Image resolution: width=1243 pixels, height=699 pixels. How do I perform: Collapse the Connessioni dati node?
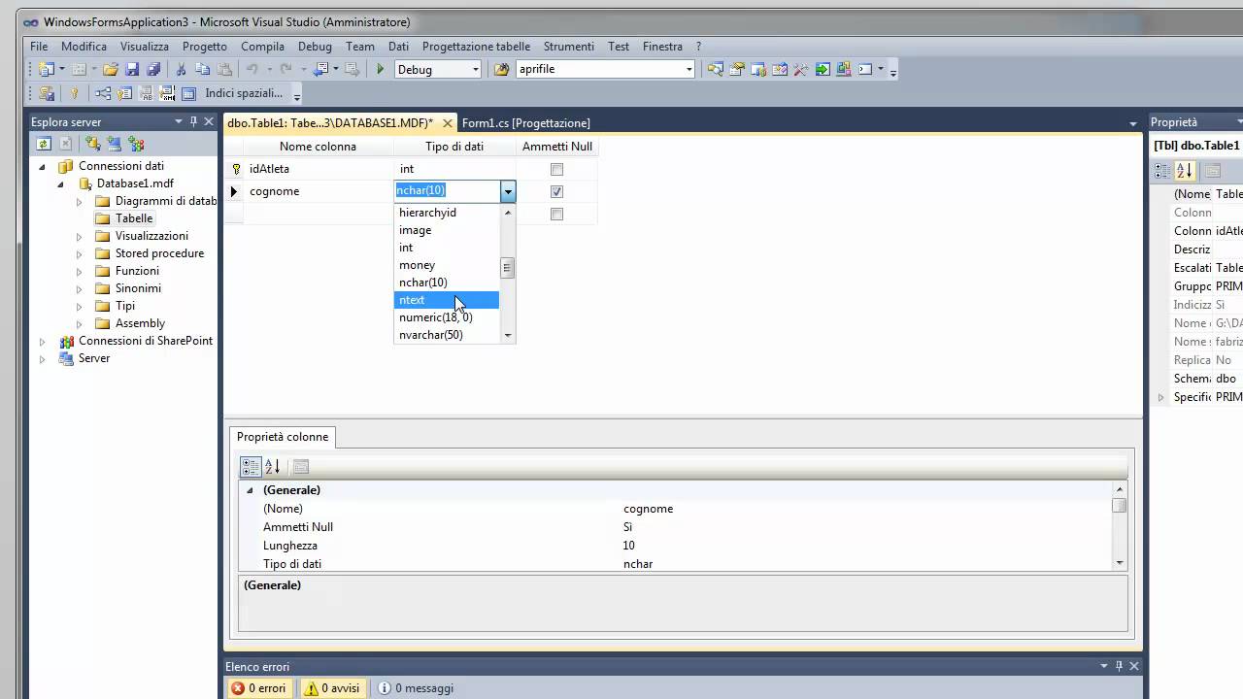42,166
